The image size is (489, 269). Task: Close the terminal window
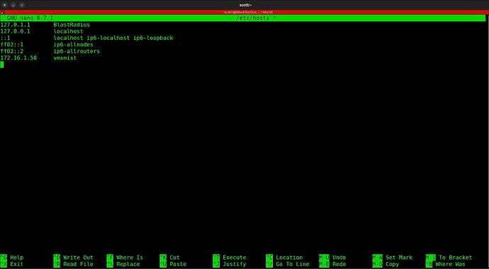pos(5,5)
